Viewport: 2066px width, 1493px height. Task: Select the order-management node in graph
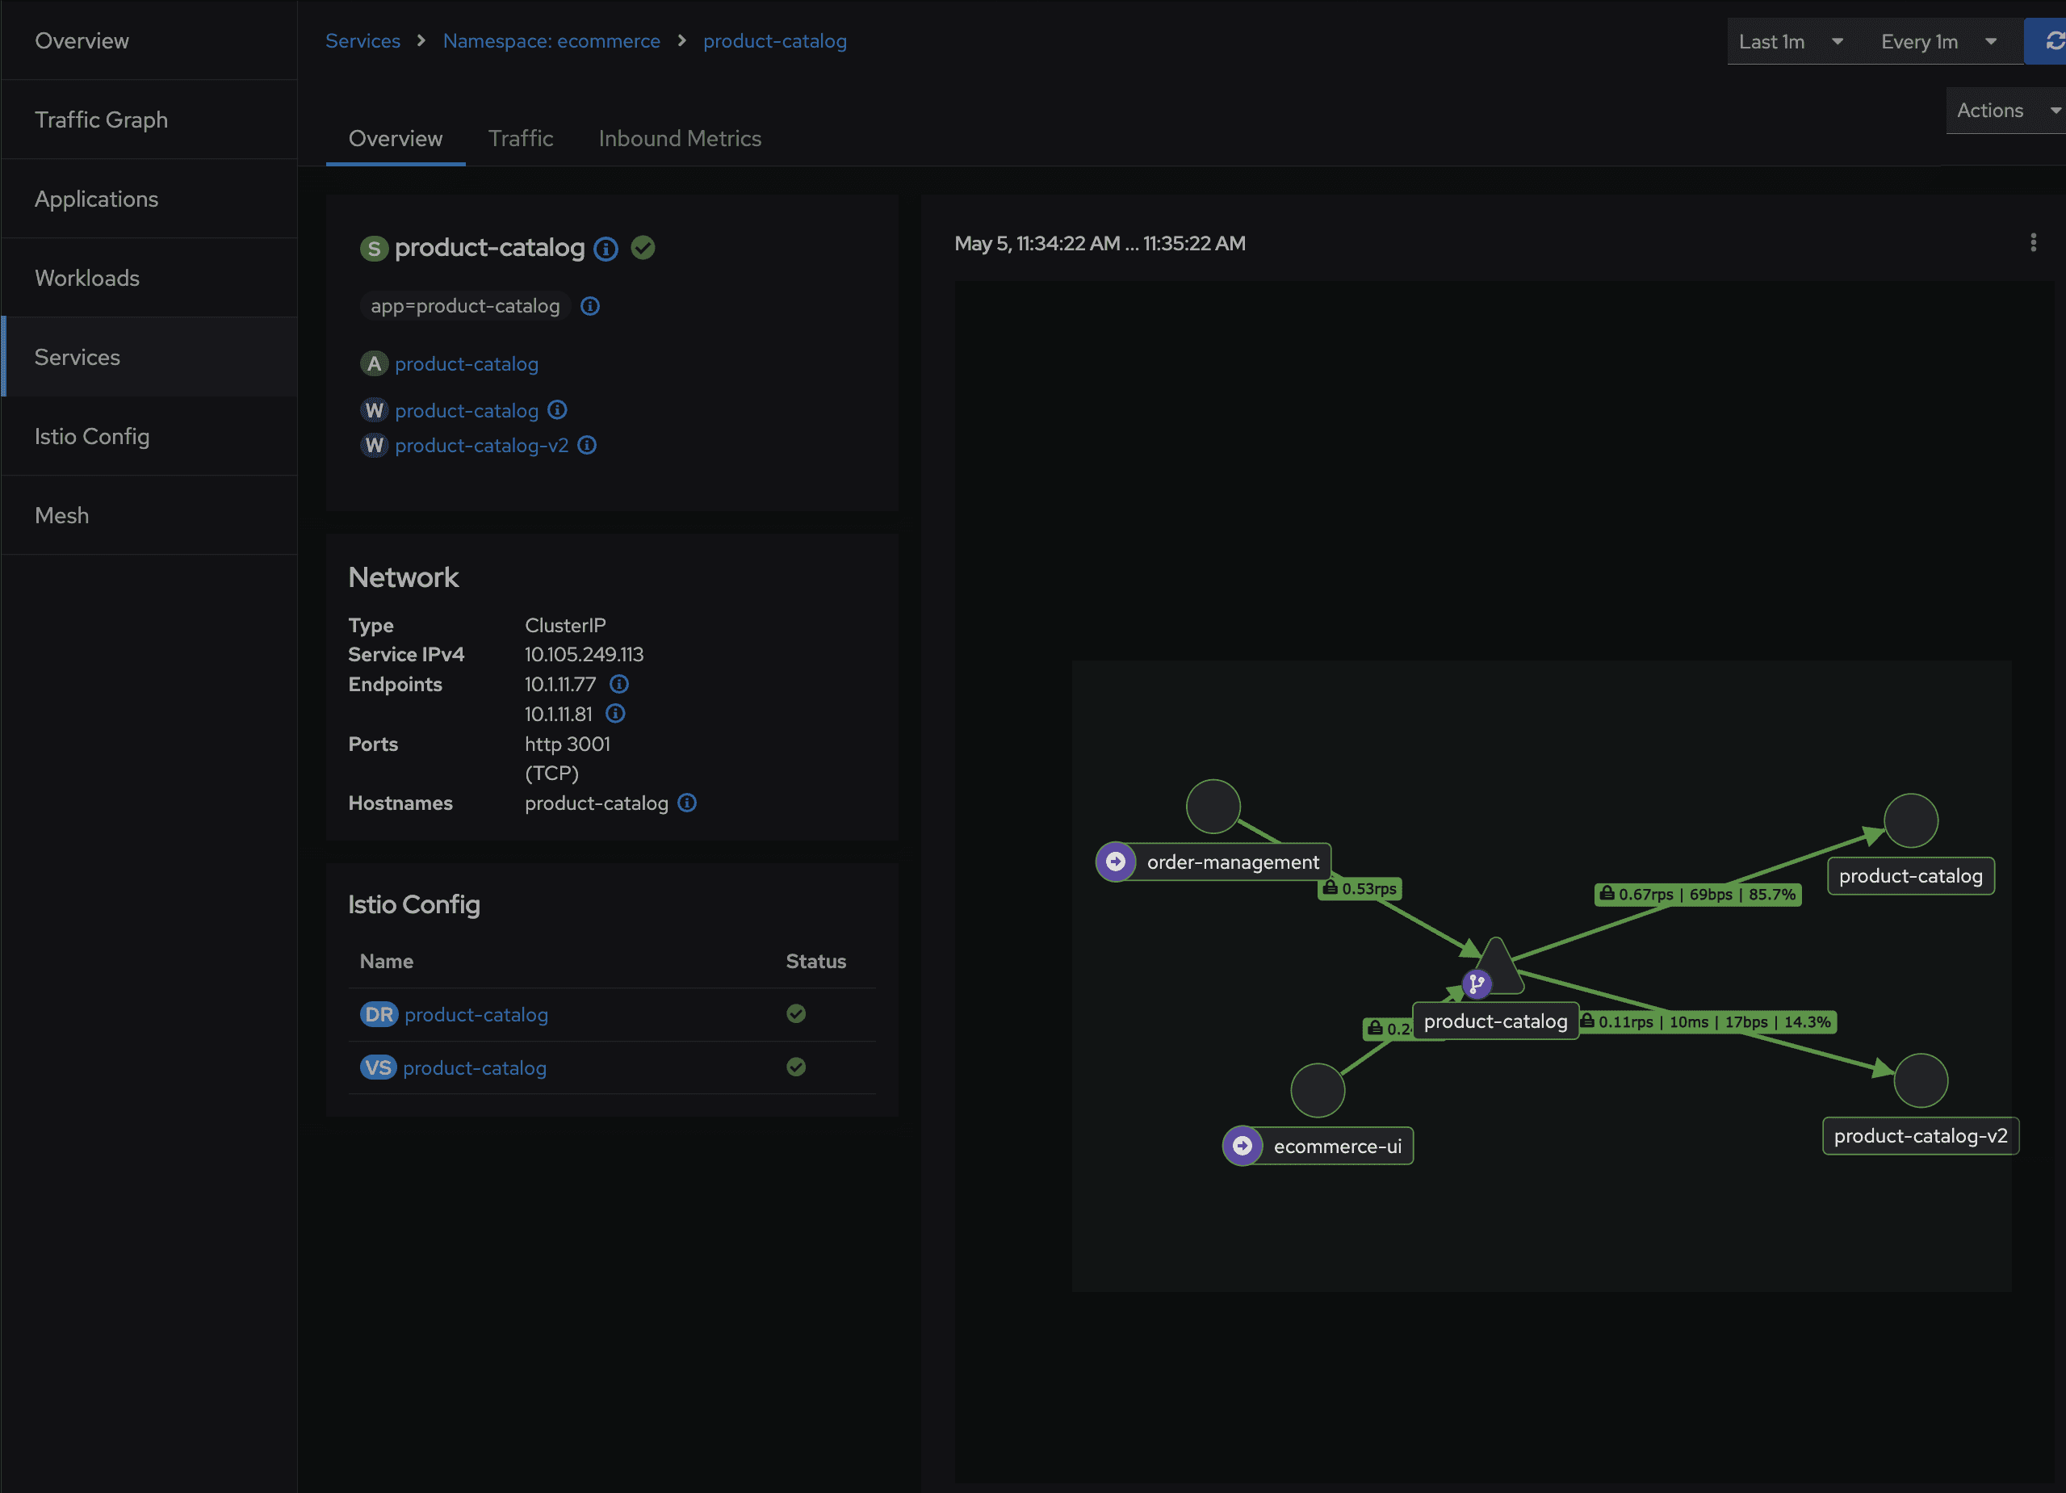(1213, 806)
